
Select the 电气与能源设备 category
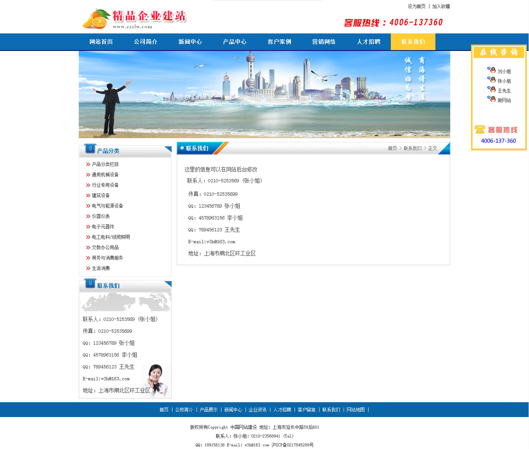tap(107, 206)
